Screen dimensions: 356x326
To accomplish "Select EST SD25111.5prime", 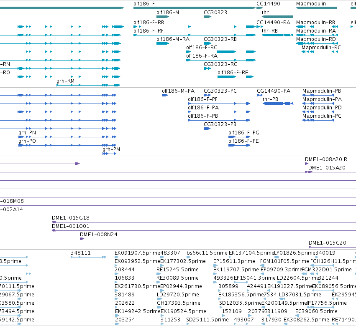I will [188, 324].
